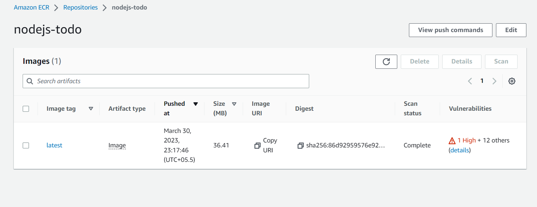The width and height of the screenshot is (537, 207).
Task: Select all images with the header checkbox
Action: click(26, 109)
